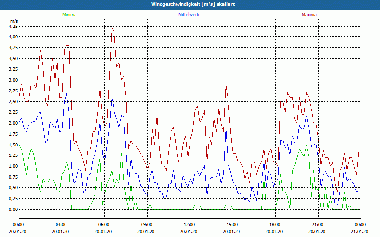Click the 1,75 y-axis value
The height and width of the screenshot is (237, 380).
click(x=13, y=134)
